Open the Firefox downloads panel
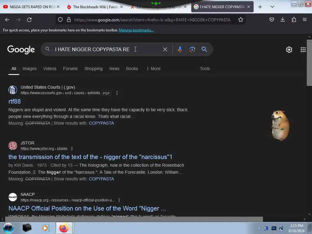The height and width of the screenshot is (234, 312). click(282, 19)
